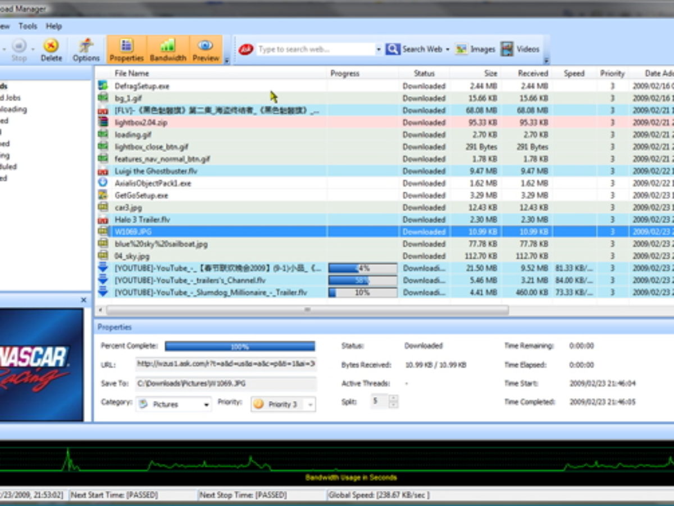Click the car3.jpg image icon
Viewport: 674px width, 506px height.
(x=103, y=207)
